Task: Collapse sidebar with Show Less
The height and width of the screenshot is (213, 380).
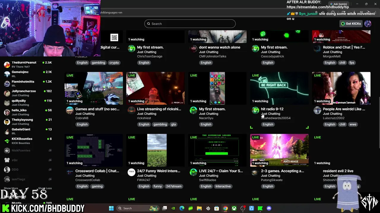Action: 45,188
